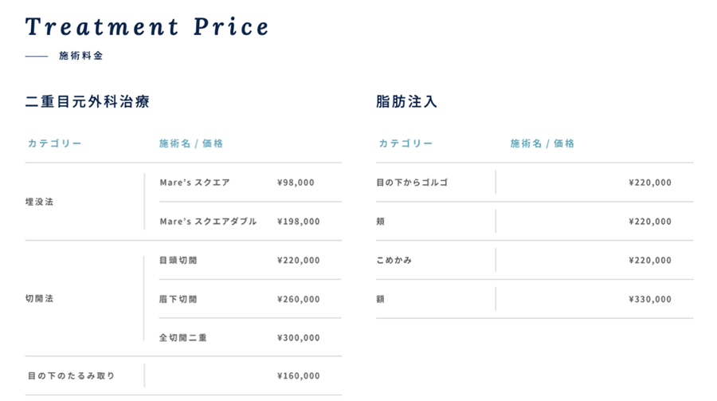Click the 脂肪注入 section title

click(x=406, y=101)
